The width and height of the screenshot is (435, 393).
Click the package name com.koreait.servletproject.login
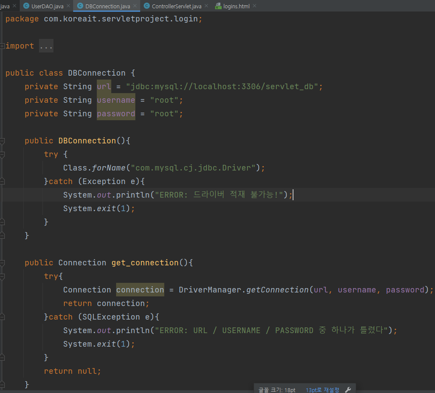click(121, 19)
